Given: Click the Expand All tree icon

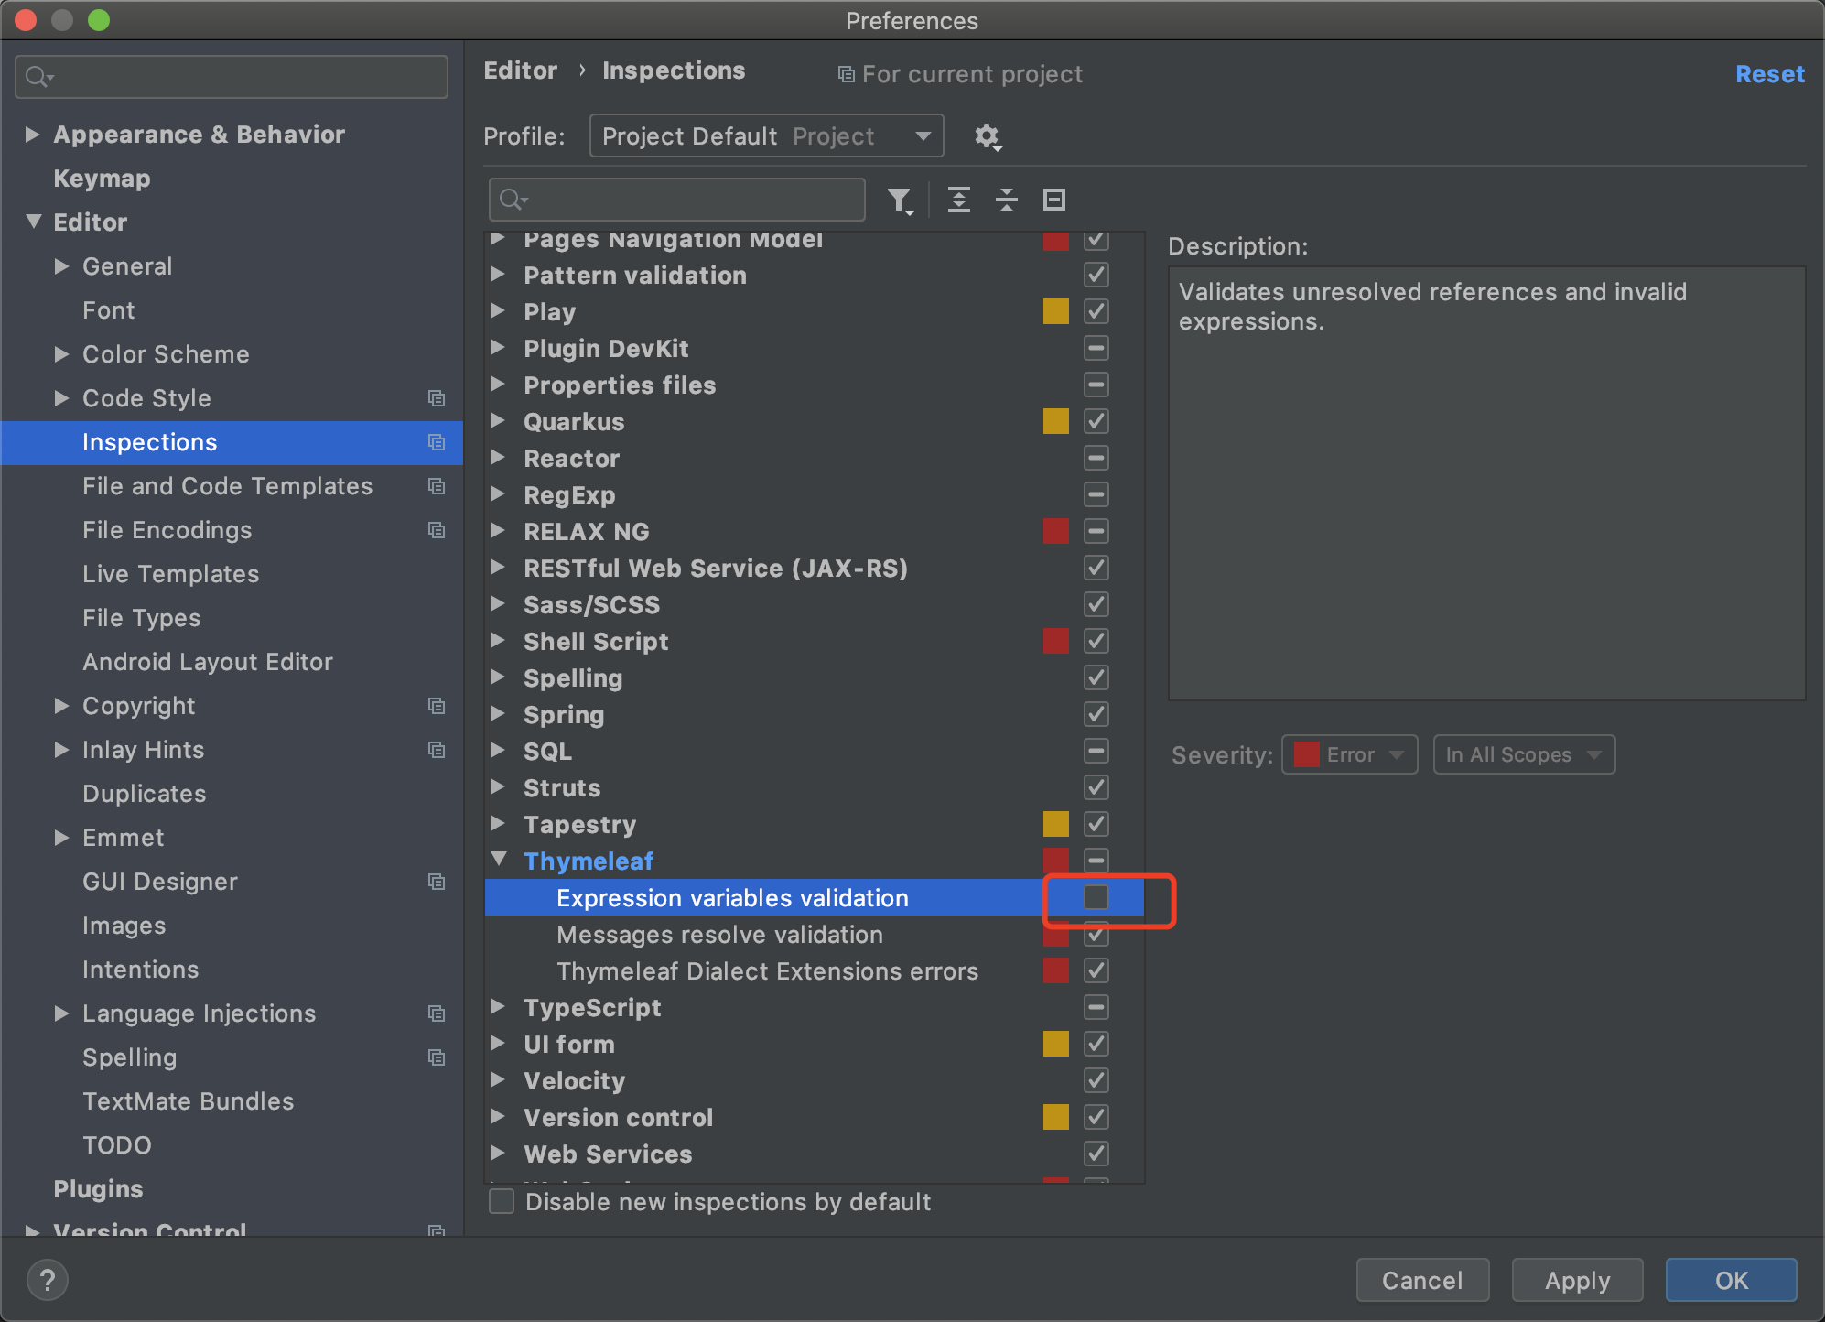Looking at the screenshot, I should (x=958, y=200).
